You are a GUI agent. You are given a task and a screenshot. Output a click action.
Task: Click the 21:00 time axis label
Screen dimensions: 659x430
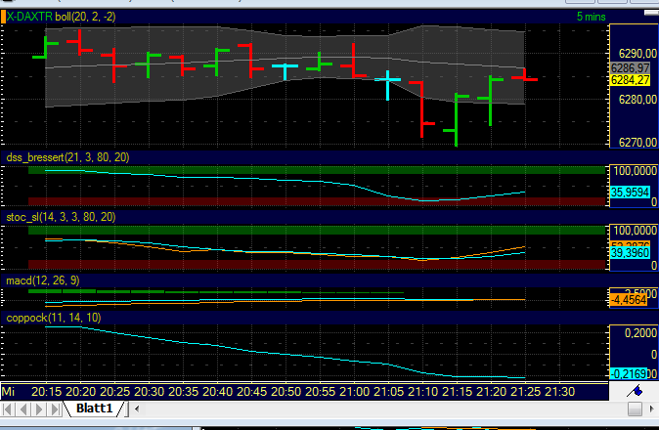coord(354,391)
